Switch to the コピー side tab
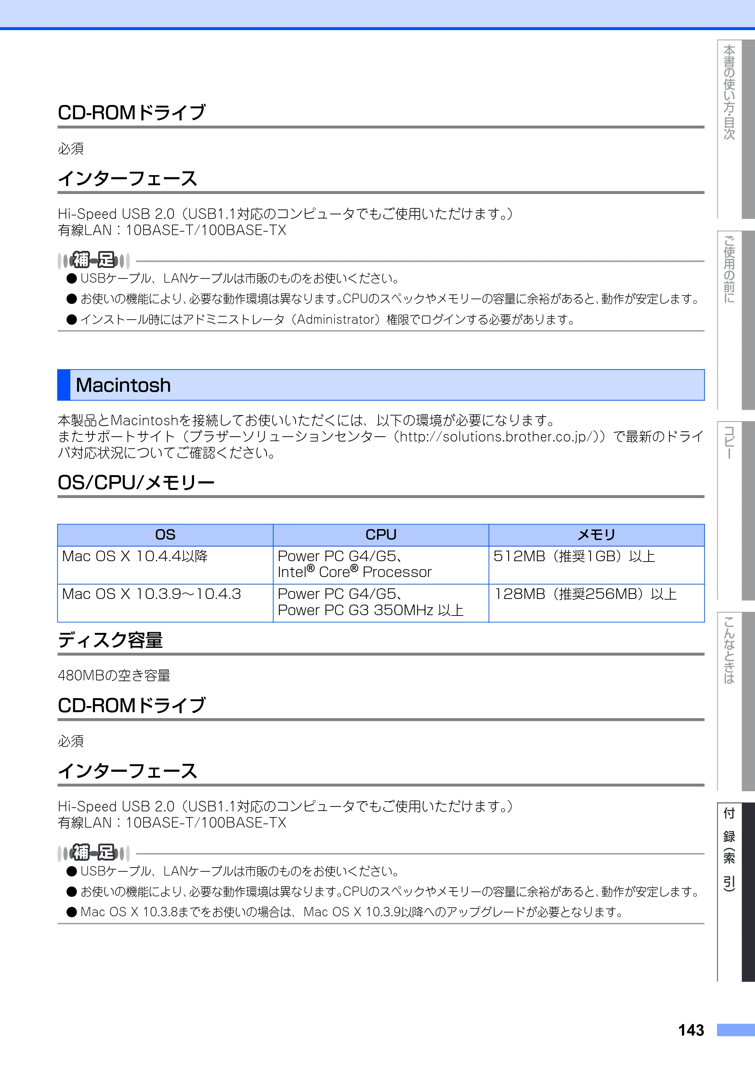The height and width of the screenshot is (1065, 755). 735,510
